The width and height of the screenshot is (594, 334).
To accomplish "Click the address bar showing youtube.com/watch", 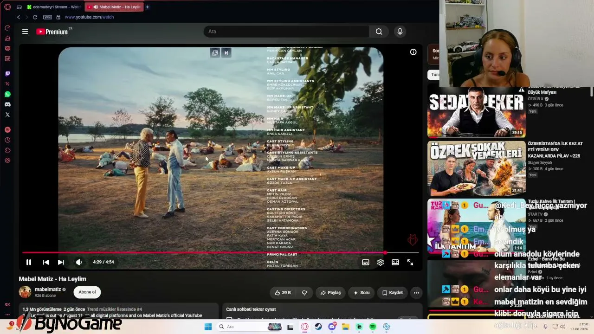I will (x=89, y=17).
